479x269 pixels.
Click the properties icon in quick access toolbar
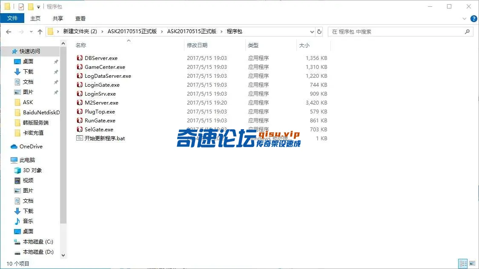click(21, 6)
